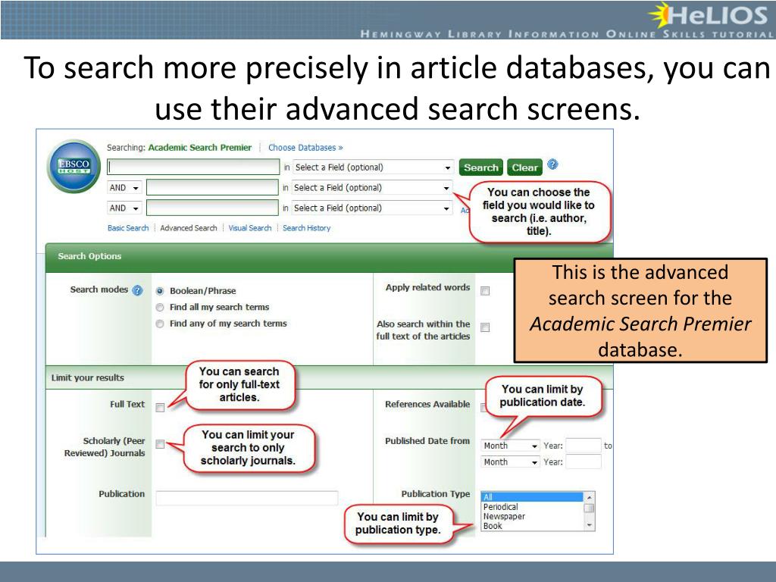Open Choose Databases link
The width and height of the screenshot is (776, 582).
[305, 148]
